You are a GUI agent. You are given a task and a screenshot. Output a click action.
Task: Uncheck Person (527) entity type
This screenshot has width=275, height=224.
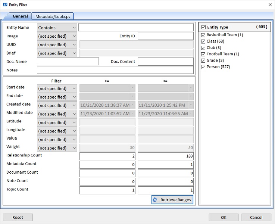(203, 67)
